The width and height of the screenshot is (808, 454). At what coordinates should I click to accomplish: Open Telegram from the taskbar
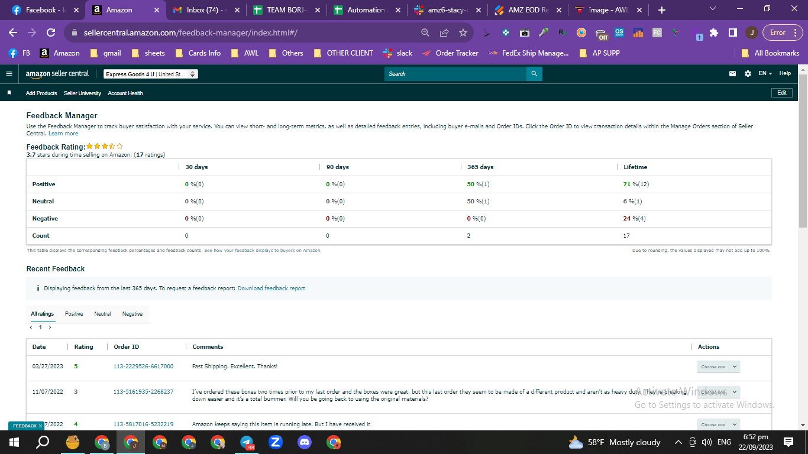[247, 442]
